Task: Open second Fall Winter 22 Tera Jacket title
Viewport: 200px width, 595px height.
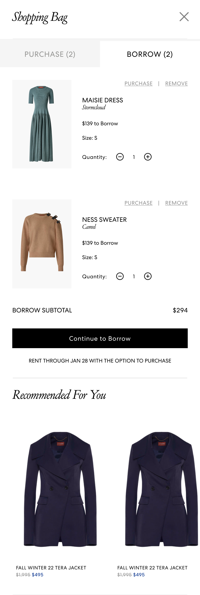Action: [153, 568]
